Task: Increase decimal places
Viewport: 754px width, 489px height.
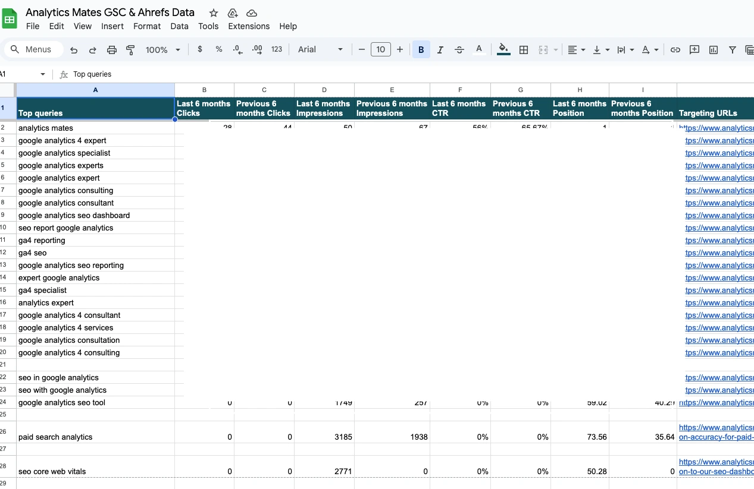Action: click(257, 49)
